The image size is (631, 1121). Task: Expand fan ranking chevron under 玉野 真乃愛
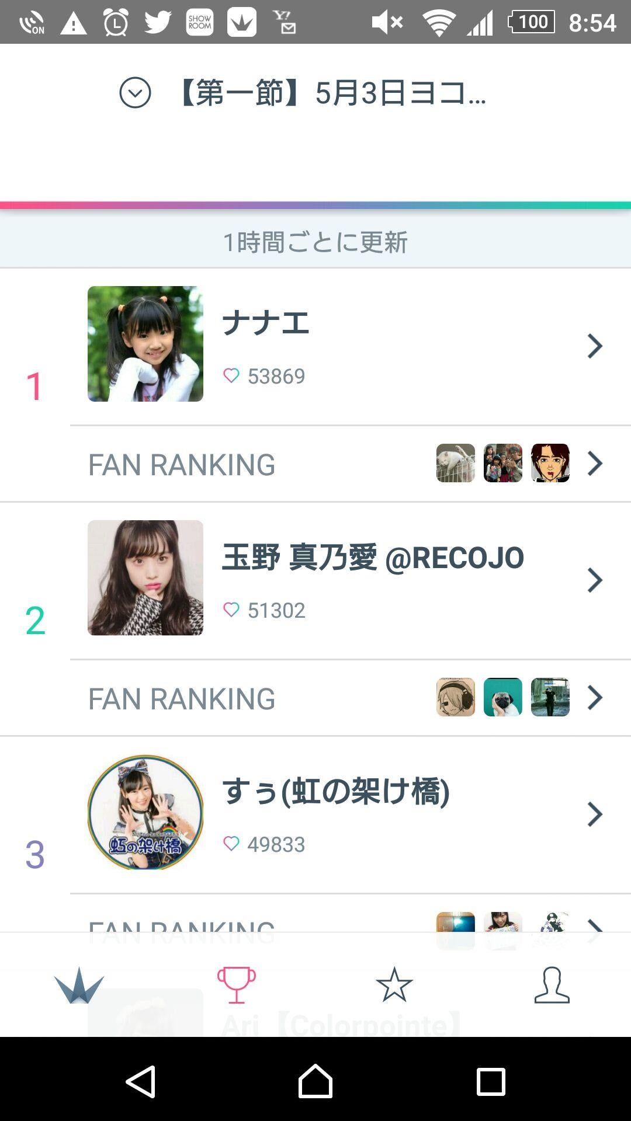[594, 697]
